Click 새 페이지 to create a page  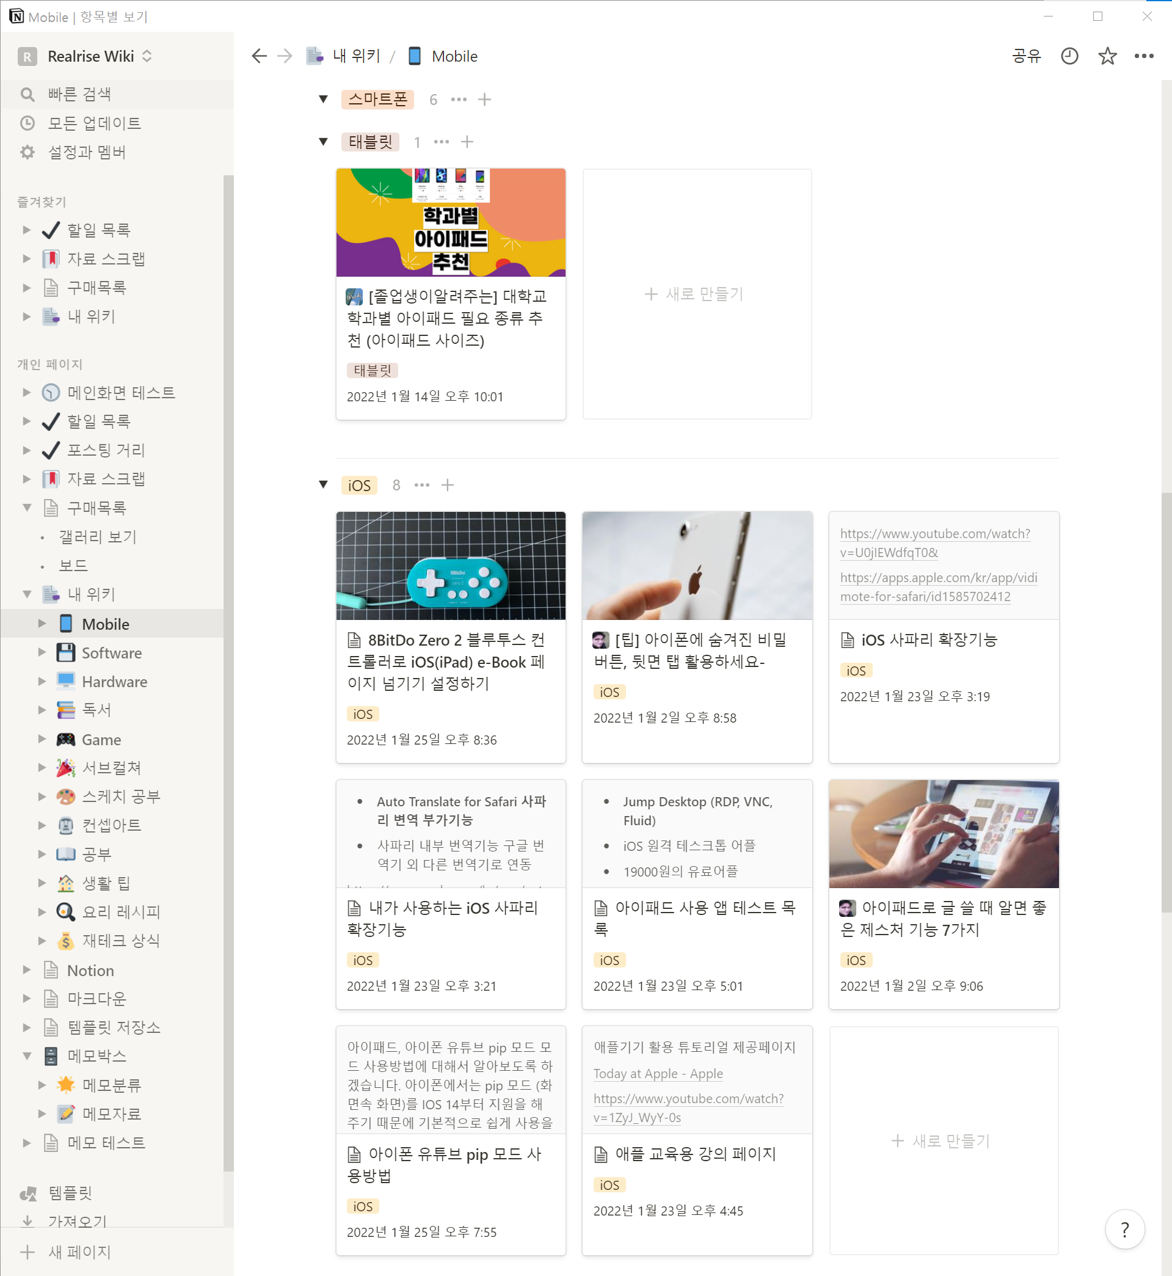pos(117,1253)
